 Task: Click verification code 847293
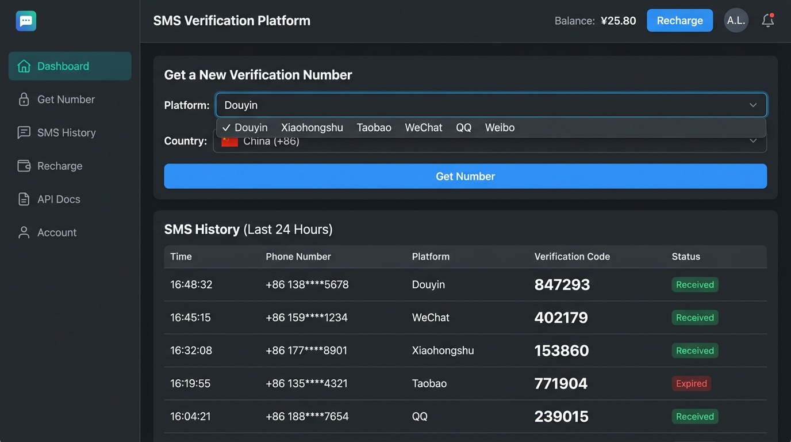click(562, 285)
